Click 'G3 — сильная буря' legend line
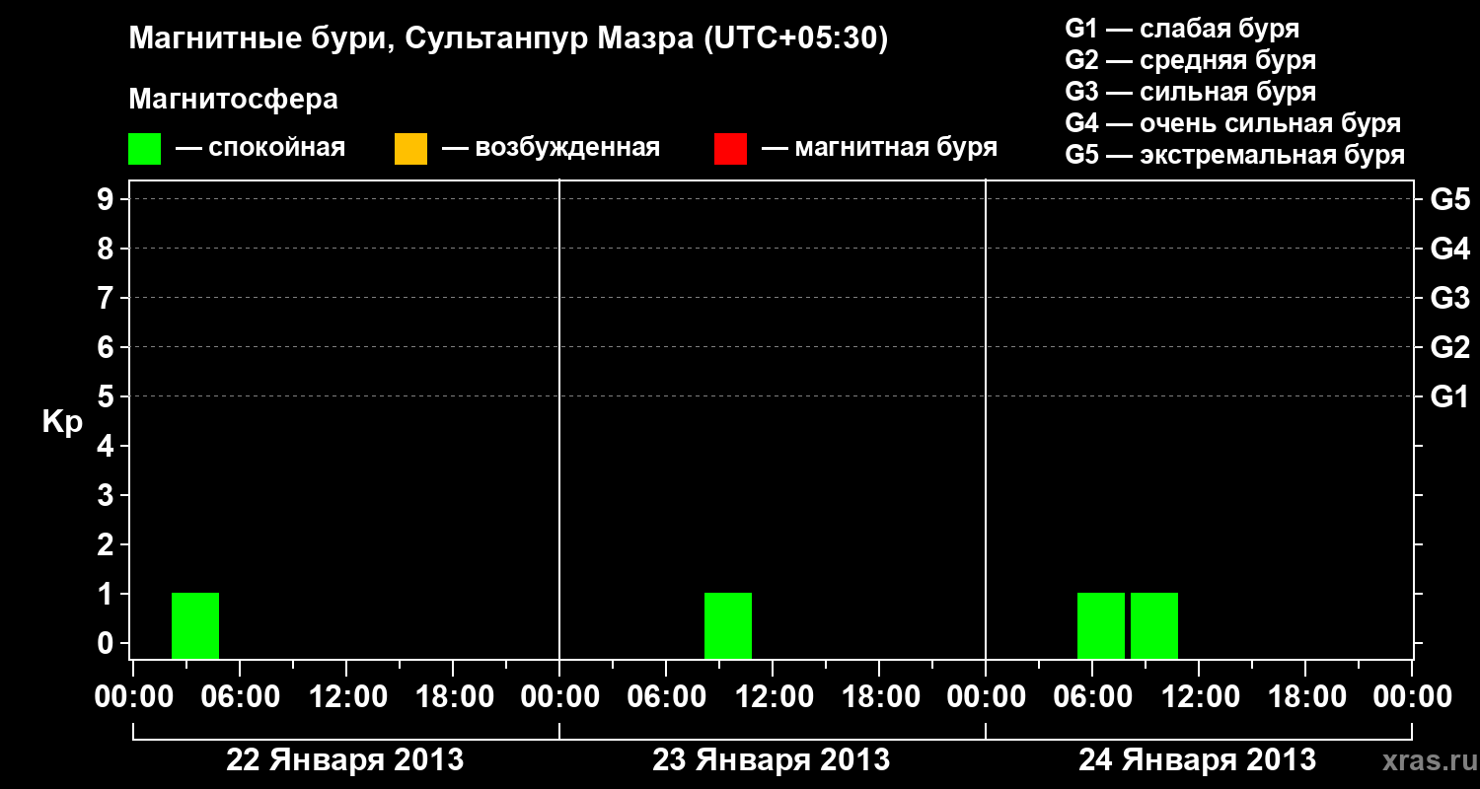 [x=1191, y=92]
